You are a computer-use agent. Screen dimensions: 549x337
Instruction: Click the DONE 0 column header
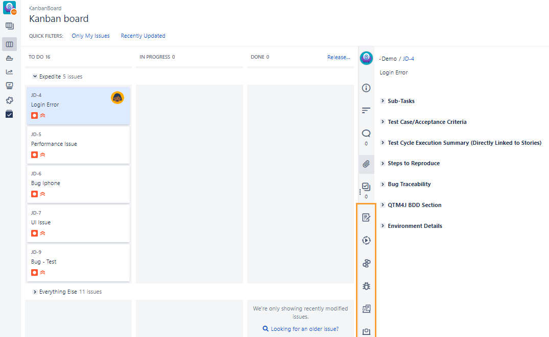(x=260, y=57)
